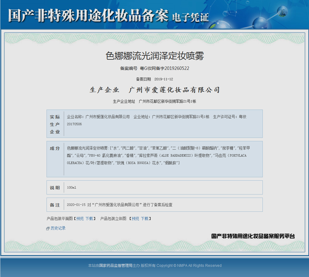Download the 产品包装立体图 3D packaging image
This screenshot has height=277, width=309.
[145, 219]
